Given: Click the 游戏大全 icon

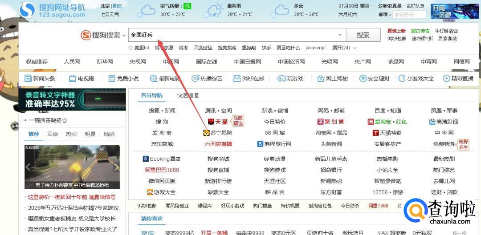Looking at the screenshot, I should pos(150,192).
